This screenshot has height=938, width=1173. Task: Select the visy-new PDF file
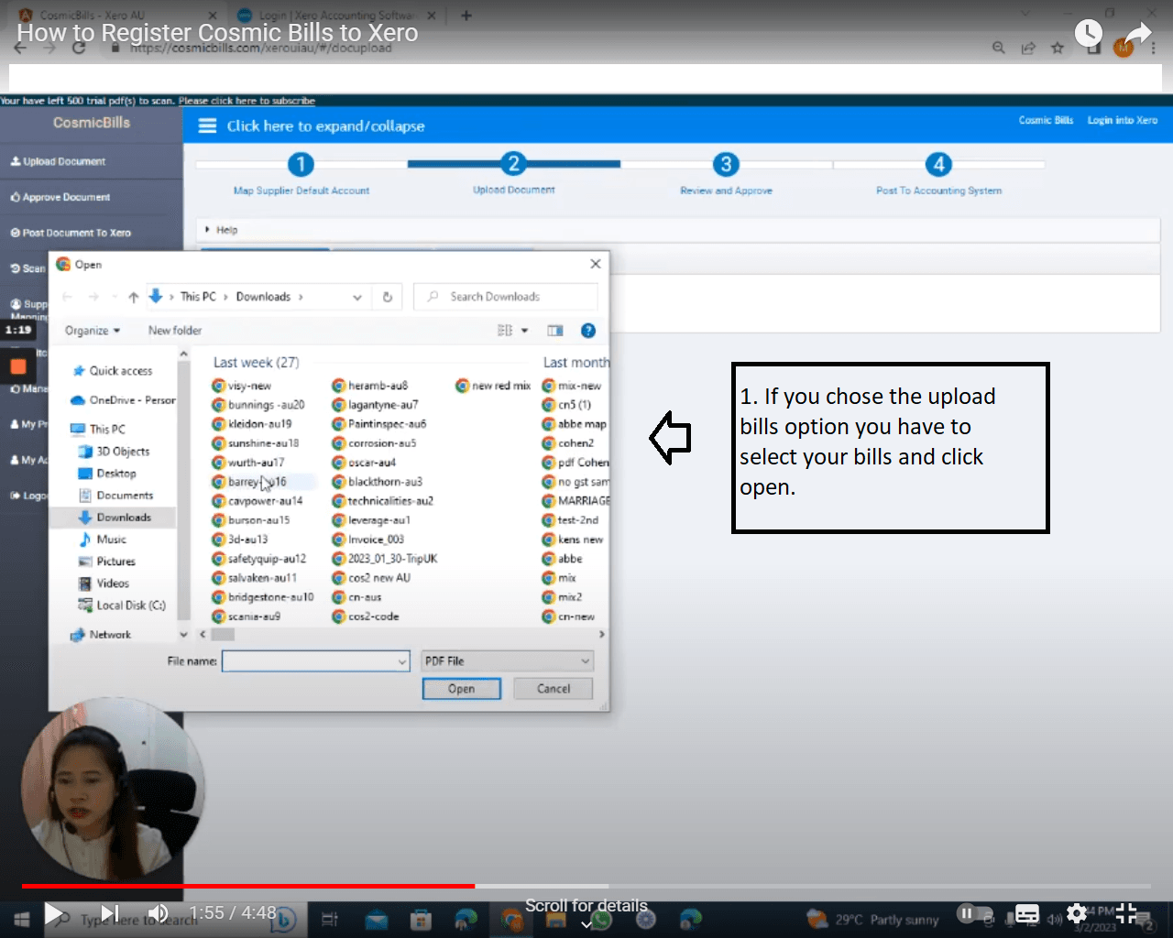pyautogui.click(x=242, y=386)
